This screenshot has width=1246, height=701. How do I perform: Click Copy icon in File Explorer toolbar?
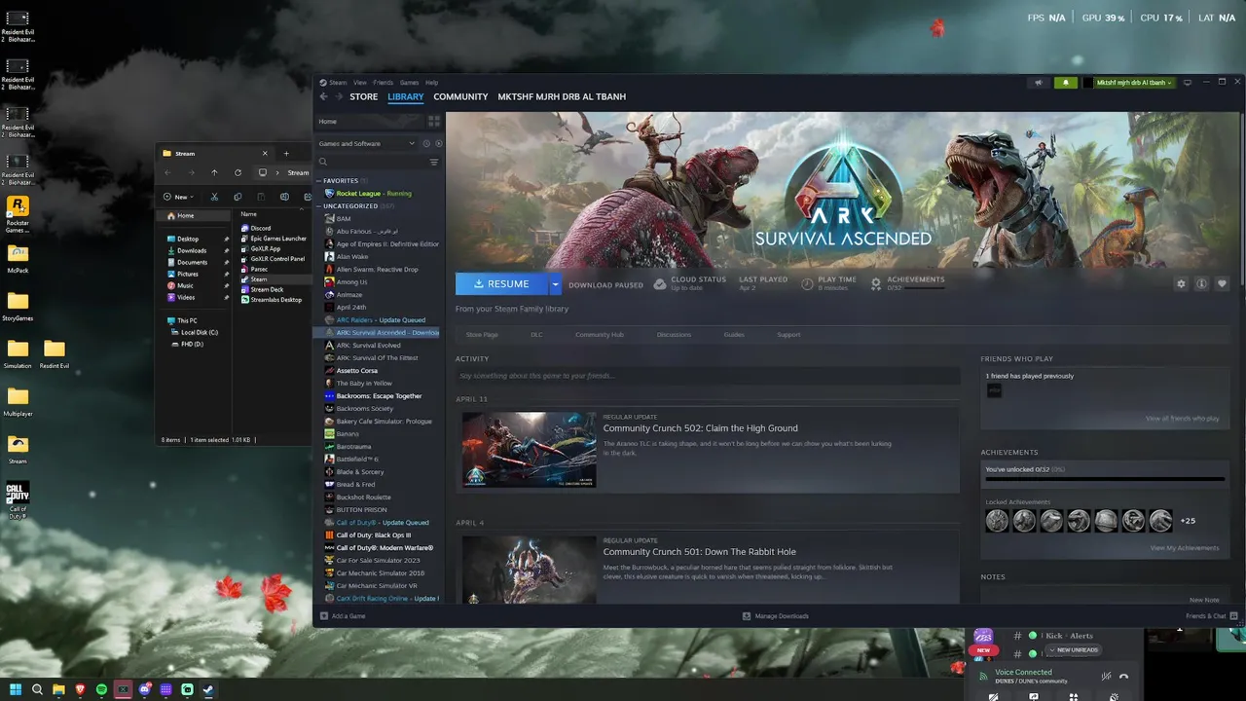tap(238, 197)
